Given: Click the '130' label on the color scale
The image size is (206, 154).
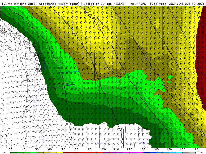Looking at the screenshot, I should [x=143, y=149].
